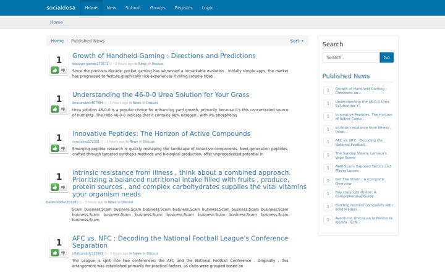Click vote count number of Handheld Gaming story

tap(59, 60)
